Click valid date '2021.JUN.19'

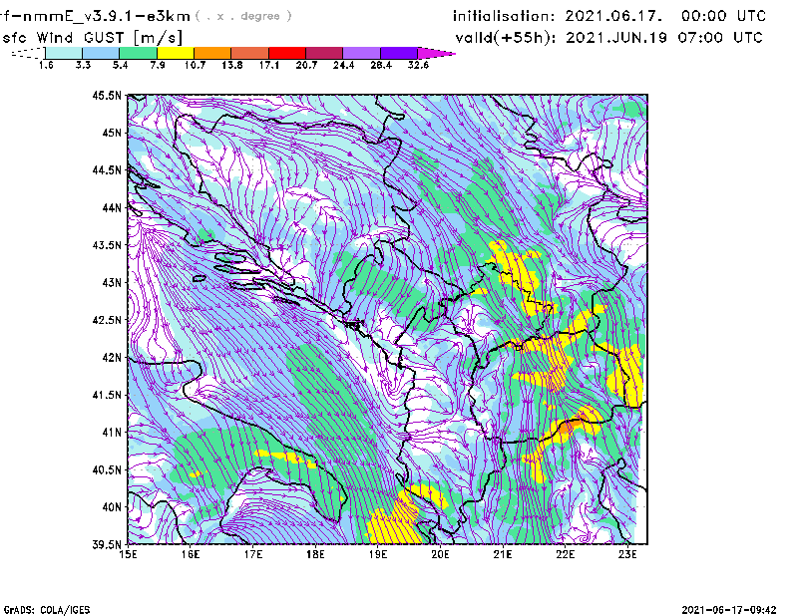click(x=616, y=38)
